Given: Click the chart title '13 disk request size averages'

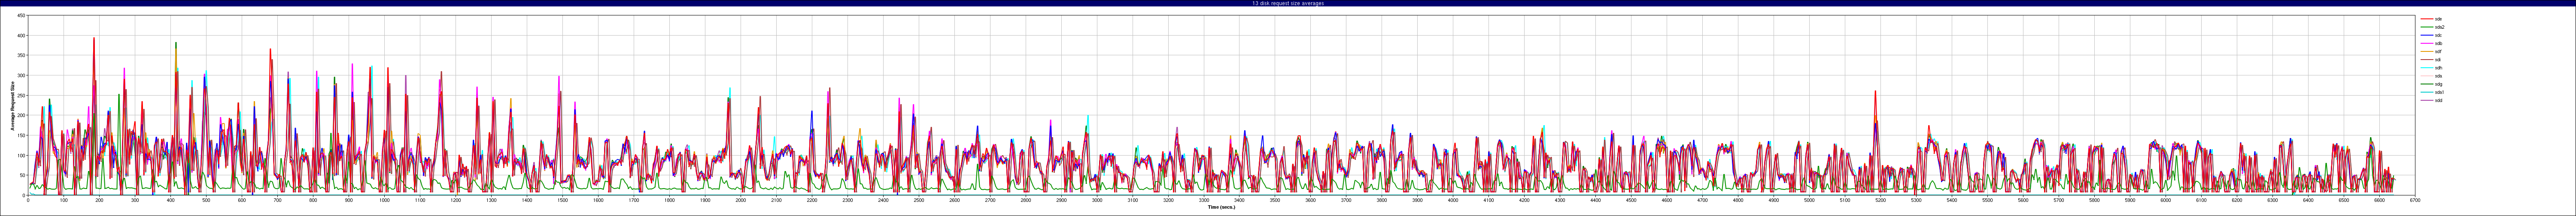Looking at the screenshot, I should coord(1287,3).
